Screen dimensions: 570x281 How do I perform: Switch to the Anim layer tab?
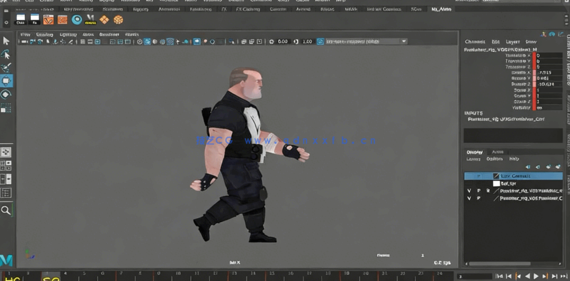click(x=497, y=152)
